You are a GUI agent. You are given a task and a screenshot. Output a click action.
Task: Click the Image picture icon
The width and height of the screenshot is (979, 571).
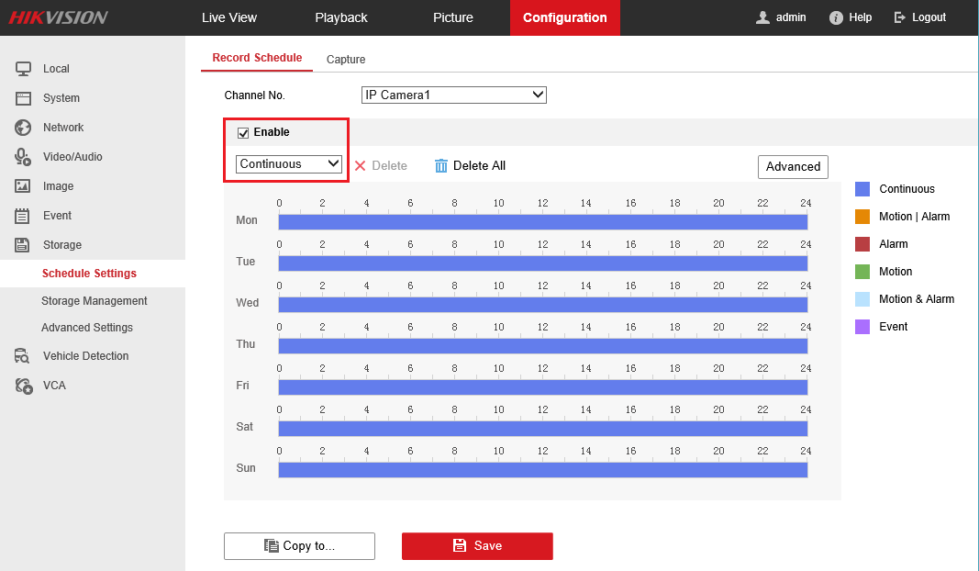[22, 186]
